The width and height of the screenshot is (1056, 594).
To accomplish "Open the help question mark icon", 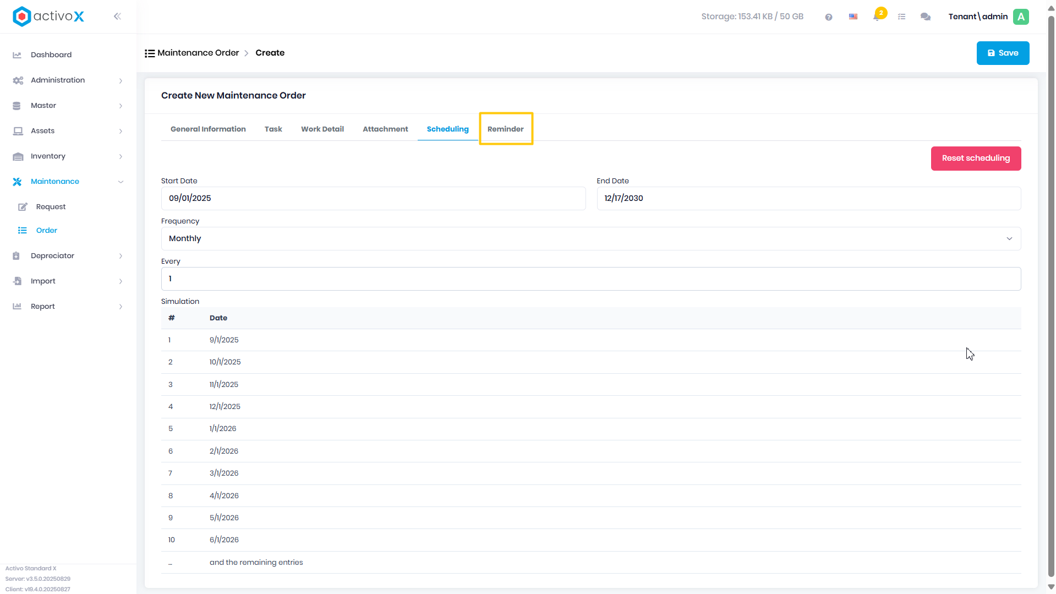I will (829, 17).
